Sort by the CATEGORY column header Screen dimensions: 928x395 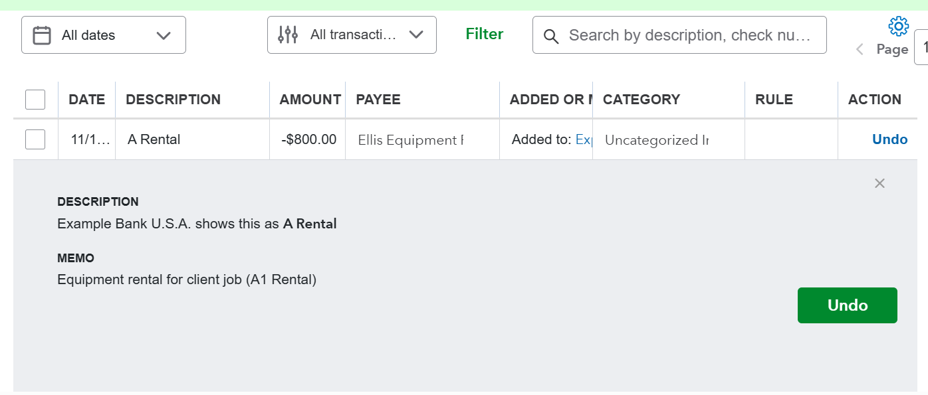click(x=641, y=100)
